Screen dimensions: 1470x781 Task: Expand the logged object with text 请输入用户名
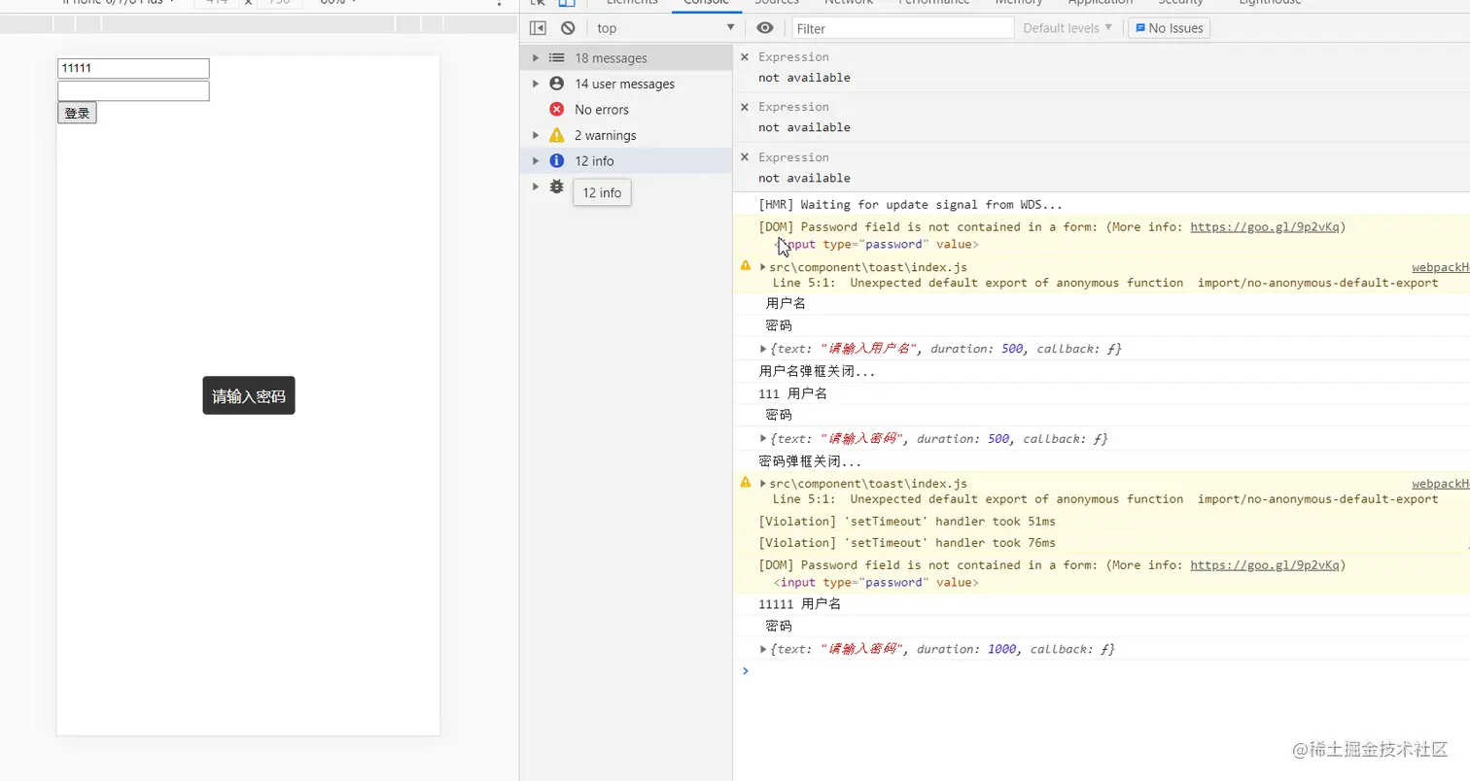click(x=763, y=349)
